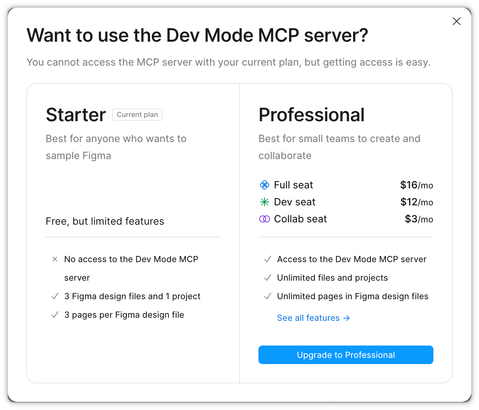Click the Starter plan heading

pyautogui.click(x=76, y=115)
